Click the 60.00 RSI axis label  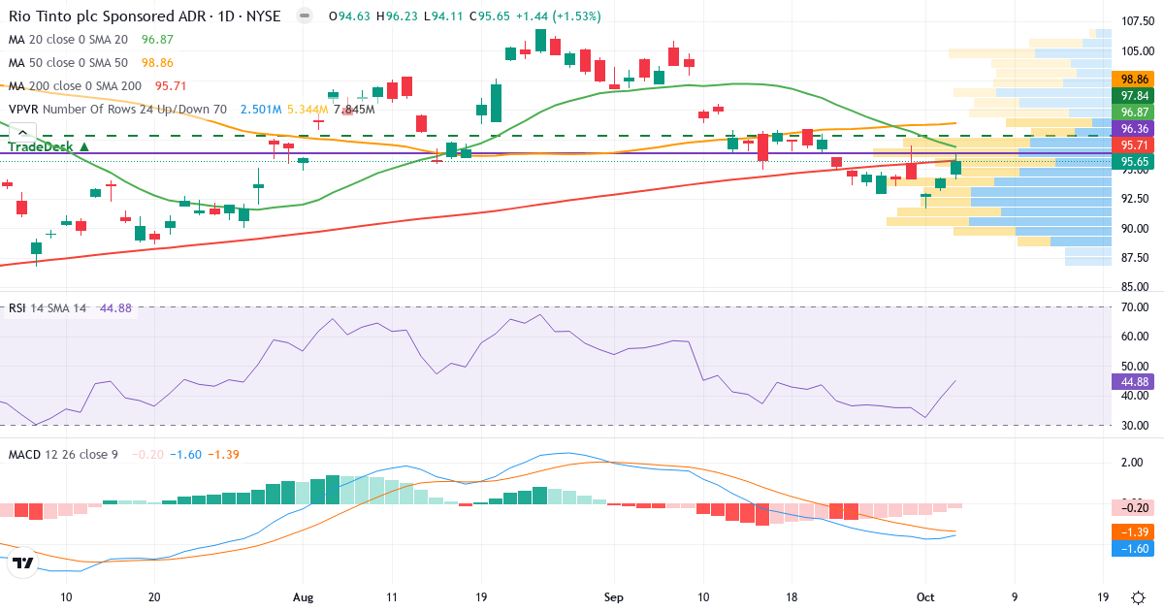pyautogui.click(x=1137, y=338)
